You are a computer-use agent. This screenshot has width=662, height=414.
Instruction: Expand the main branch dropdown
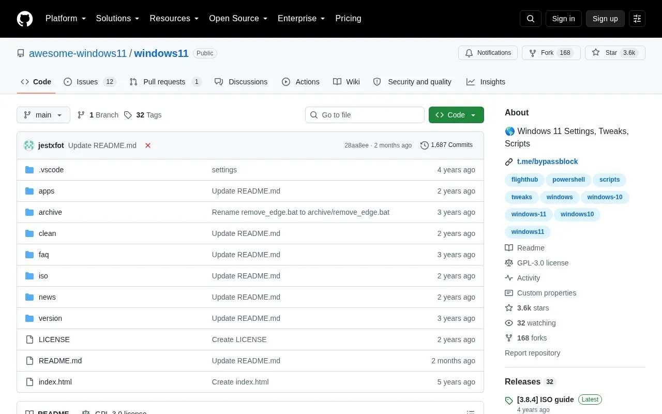[x=43, y=115]
